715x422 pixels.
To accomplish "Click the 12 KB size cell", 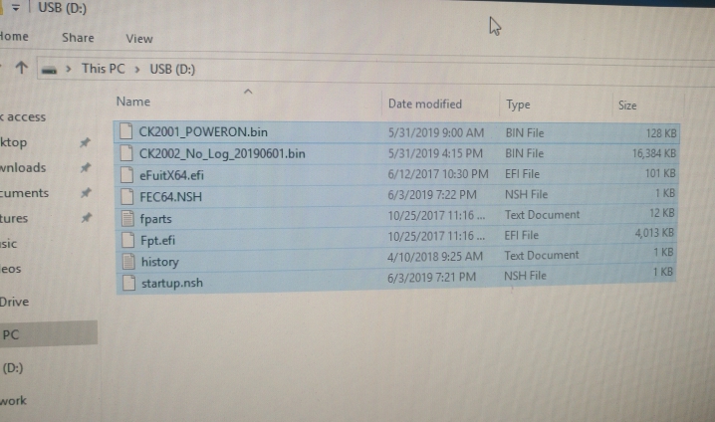I will (x=661, y=213).
